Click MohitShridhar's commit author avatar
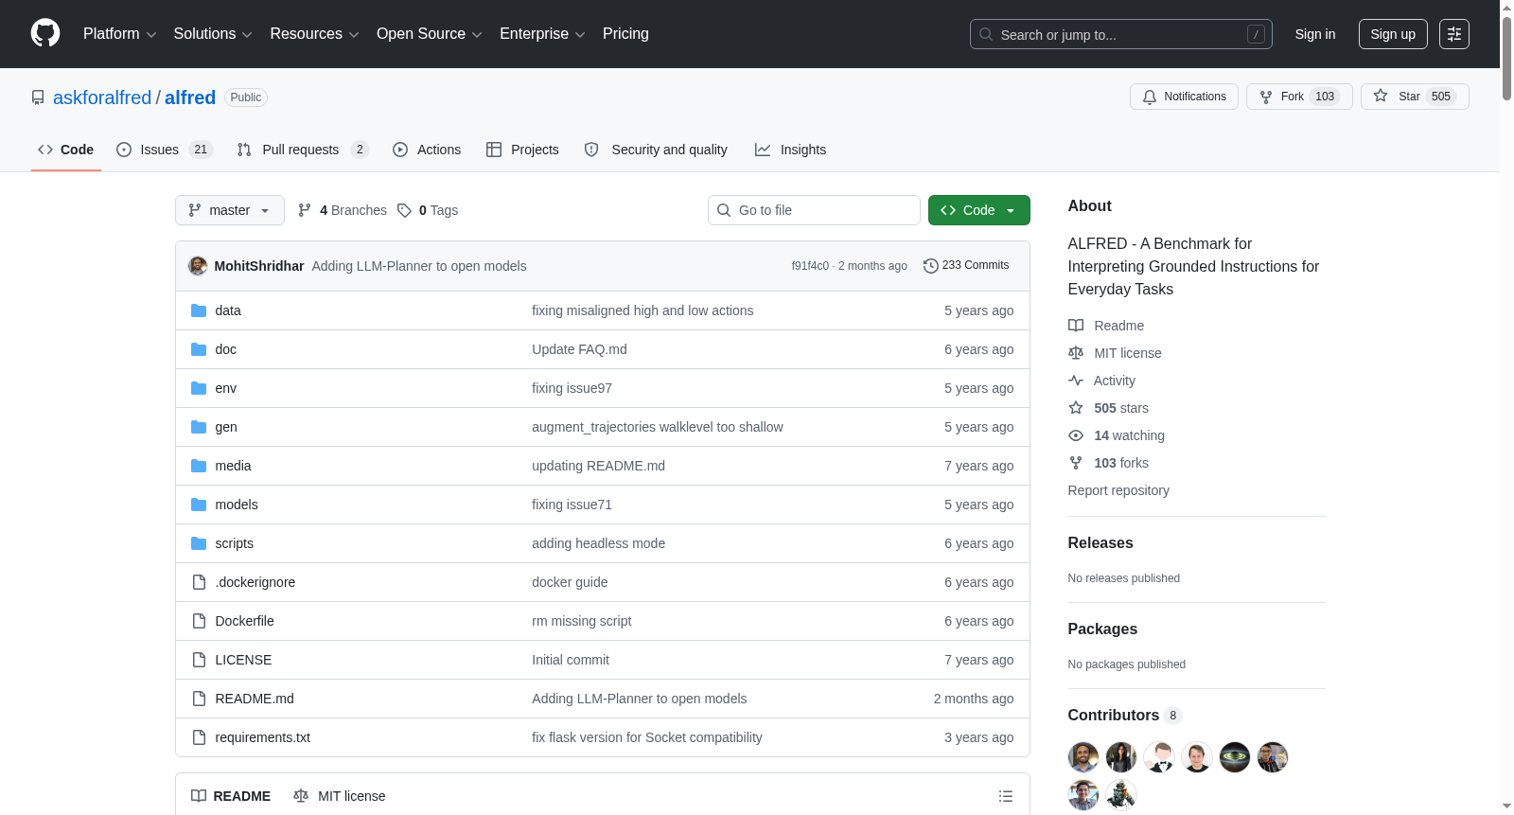This screenshot has height=815, width=1514. click(x=198, y=266)
